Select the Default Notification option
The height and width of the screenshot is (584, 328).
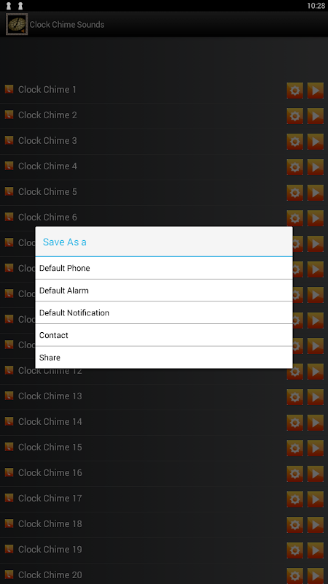163,313
